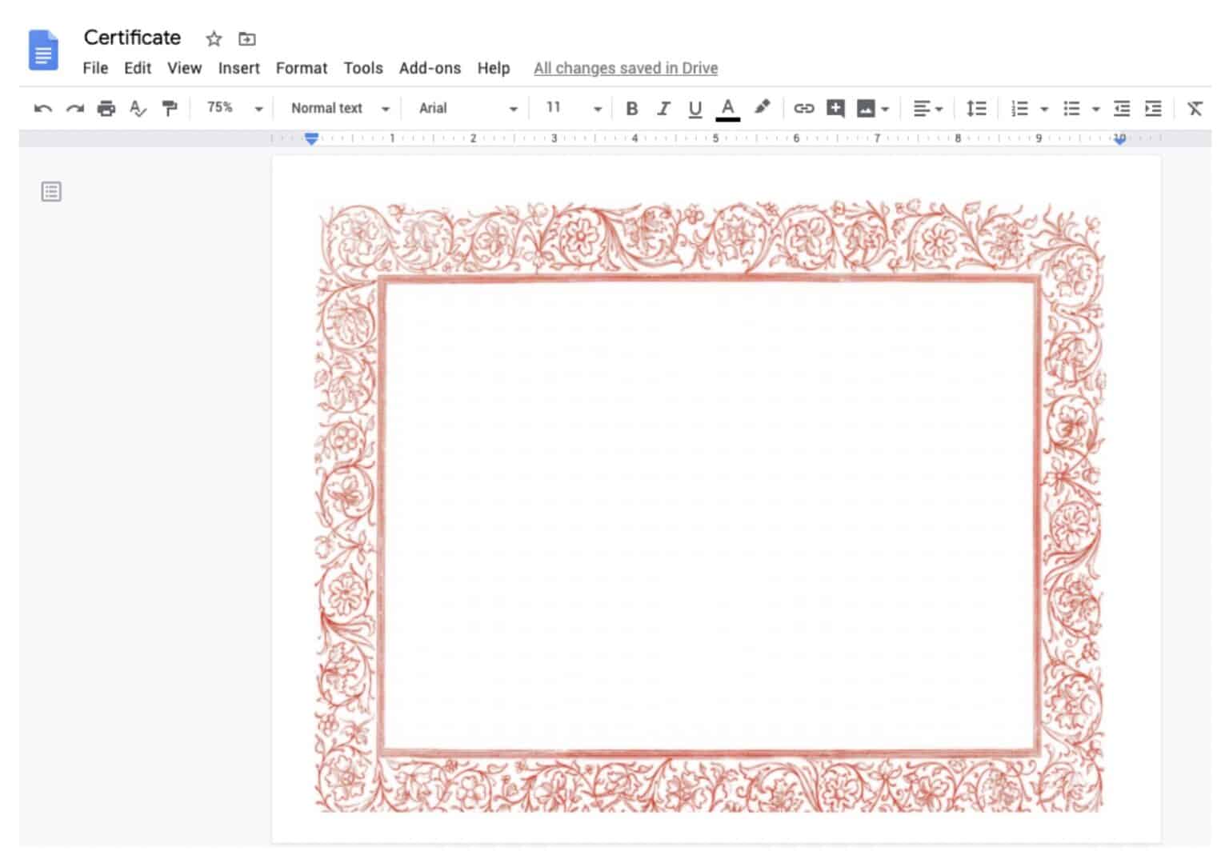Open the File menu

click(x=95, y=68)
